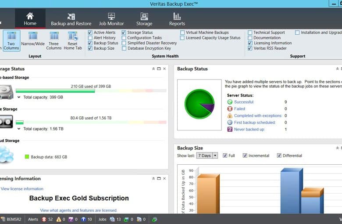Enable Simplified Disaster Recovery checkbox
This screenshot has width=342, height=224.
click(x=124, y=43)
